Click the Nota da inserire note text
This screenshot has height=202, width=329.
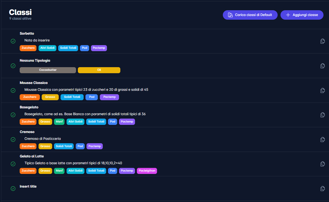point(37,40)
